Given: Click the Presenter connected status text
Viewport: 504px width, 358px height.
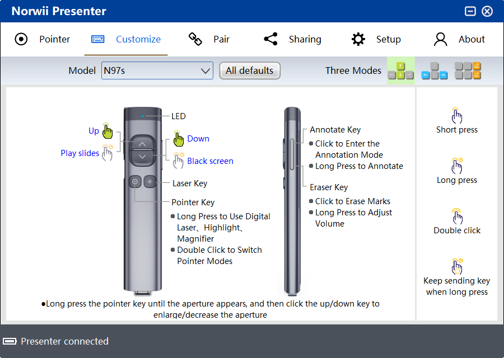Looking at the screenshot, I should click(64, 341).
